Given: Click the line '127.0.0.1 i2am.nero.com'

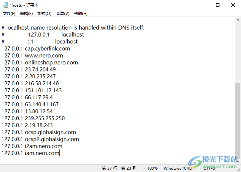Looking at the screenshot, I should click(32, 146).
